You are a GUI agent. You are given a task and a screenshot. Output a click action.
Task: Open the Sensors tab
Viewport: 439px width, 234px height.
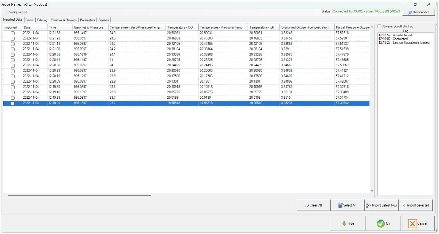[x=104, y=20]
